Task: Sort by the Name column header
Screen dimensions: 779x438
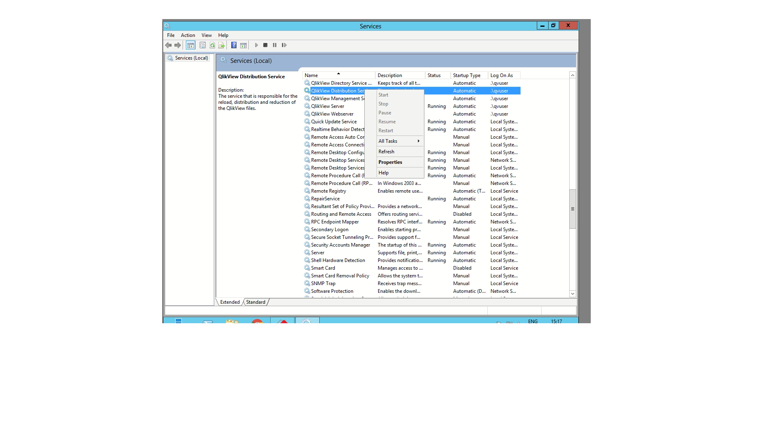Action: pyautogui.click(x=338, y=75)
